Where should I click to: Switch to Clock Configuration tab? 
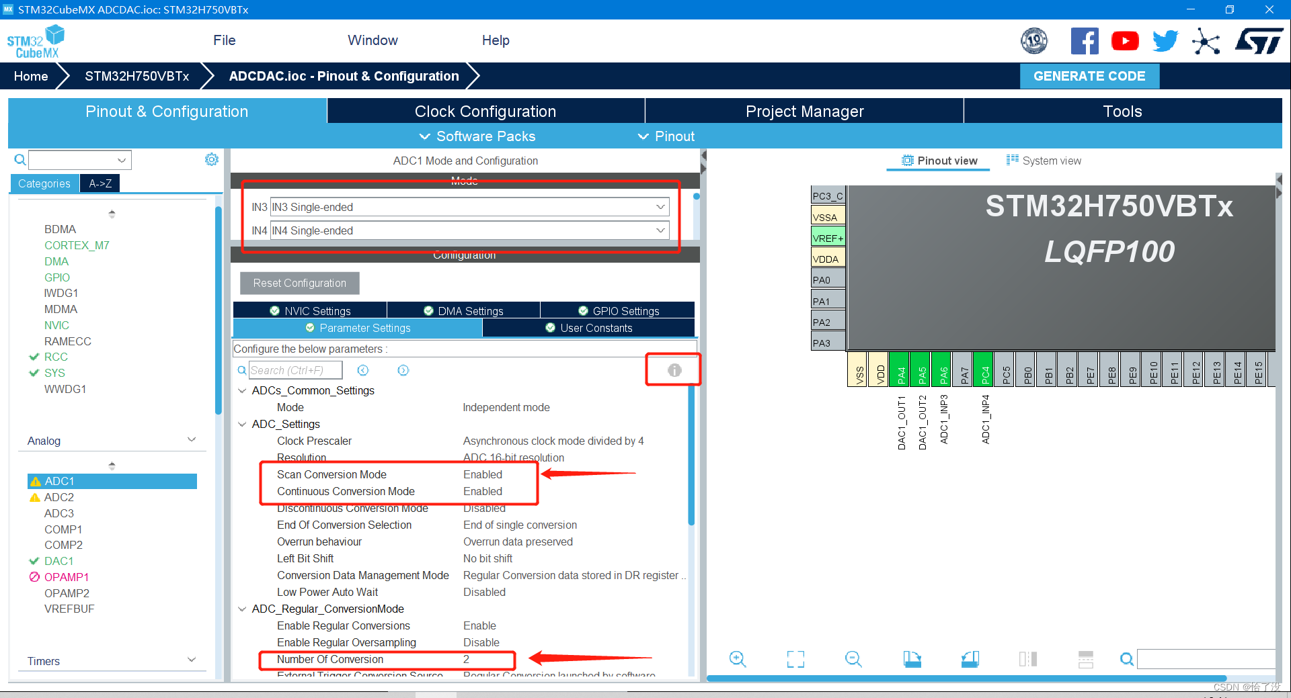click(x=485, y=111)
